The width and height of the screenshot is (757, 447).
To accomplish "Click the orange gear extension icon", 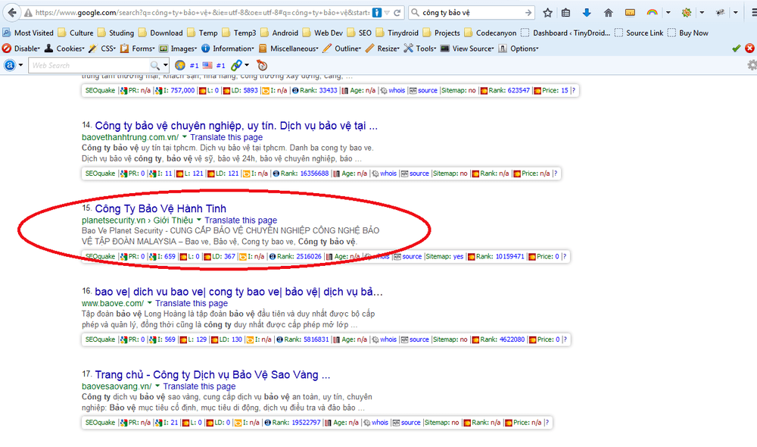I will coord(686,13).
